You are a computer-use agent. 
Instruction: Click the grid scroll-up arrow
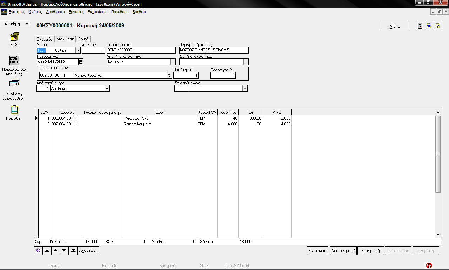pyautogui.click(x=438, y=112)
